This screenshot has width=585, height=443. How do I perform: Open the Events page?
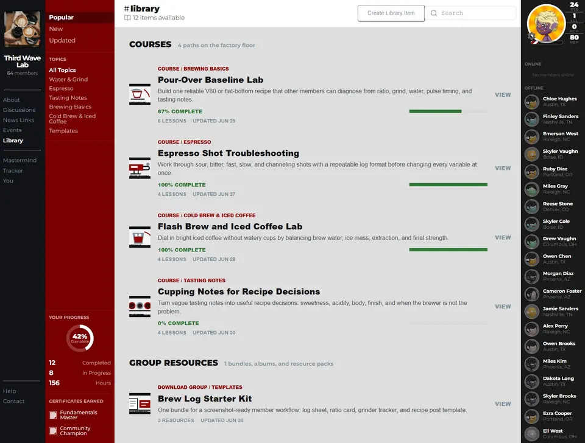pyautogui.click(x=12, y=130)
